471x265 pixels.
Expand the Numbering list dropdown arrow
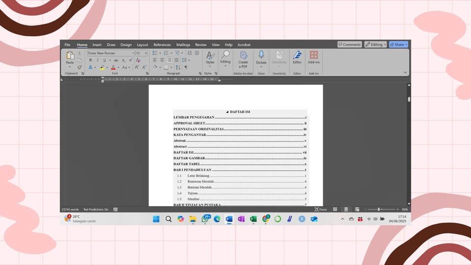(171, 53)
